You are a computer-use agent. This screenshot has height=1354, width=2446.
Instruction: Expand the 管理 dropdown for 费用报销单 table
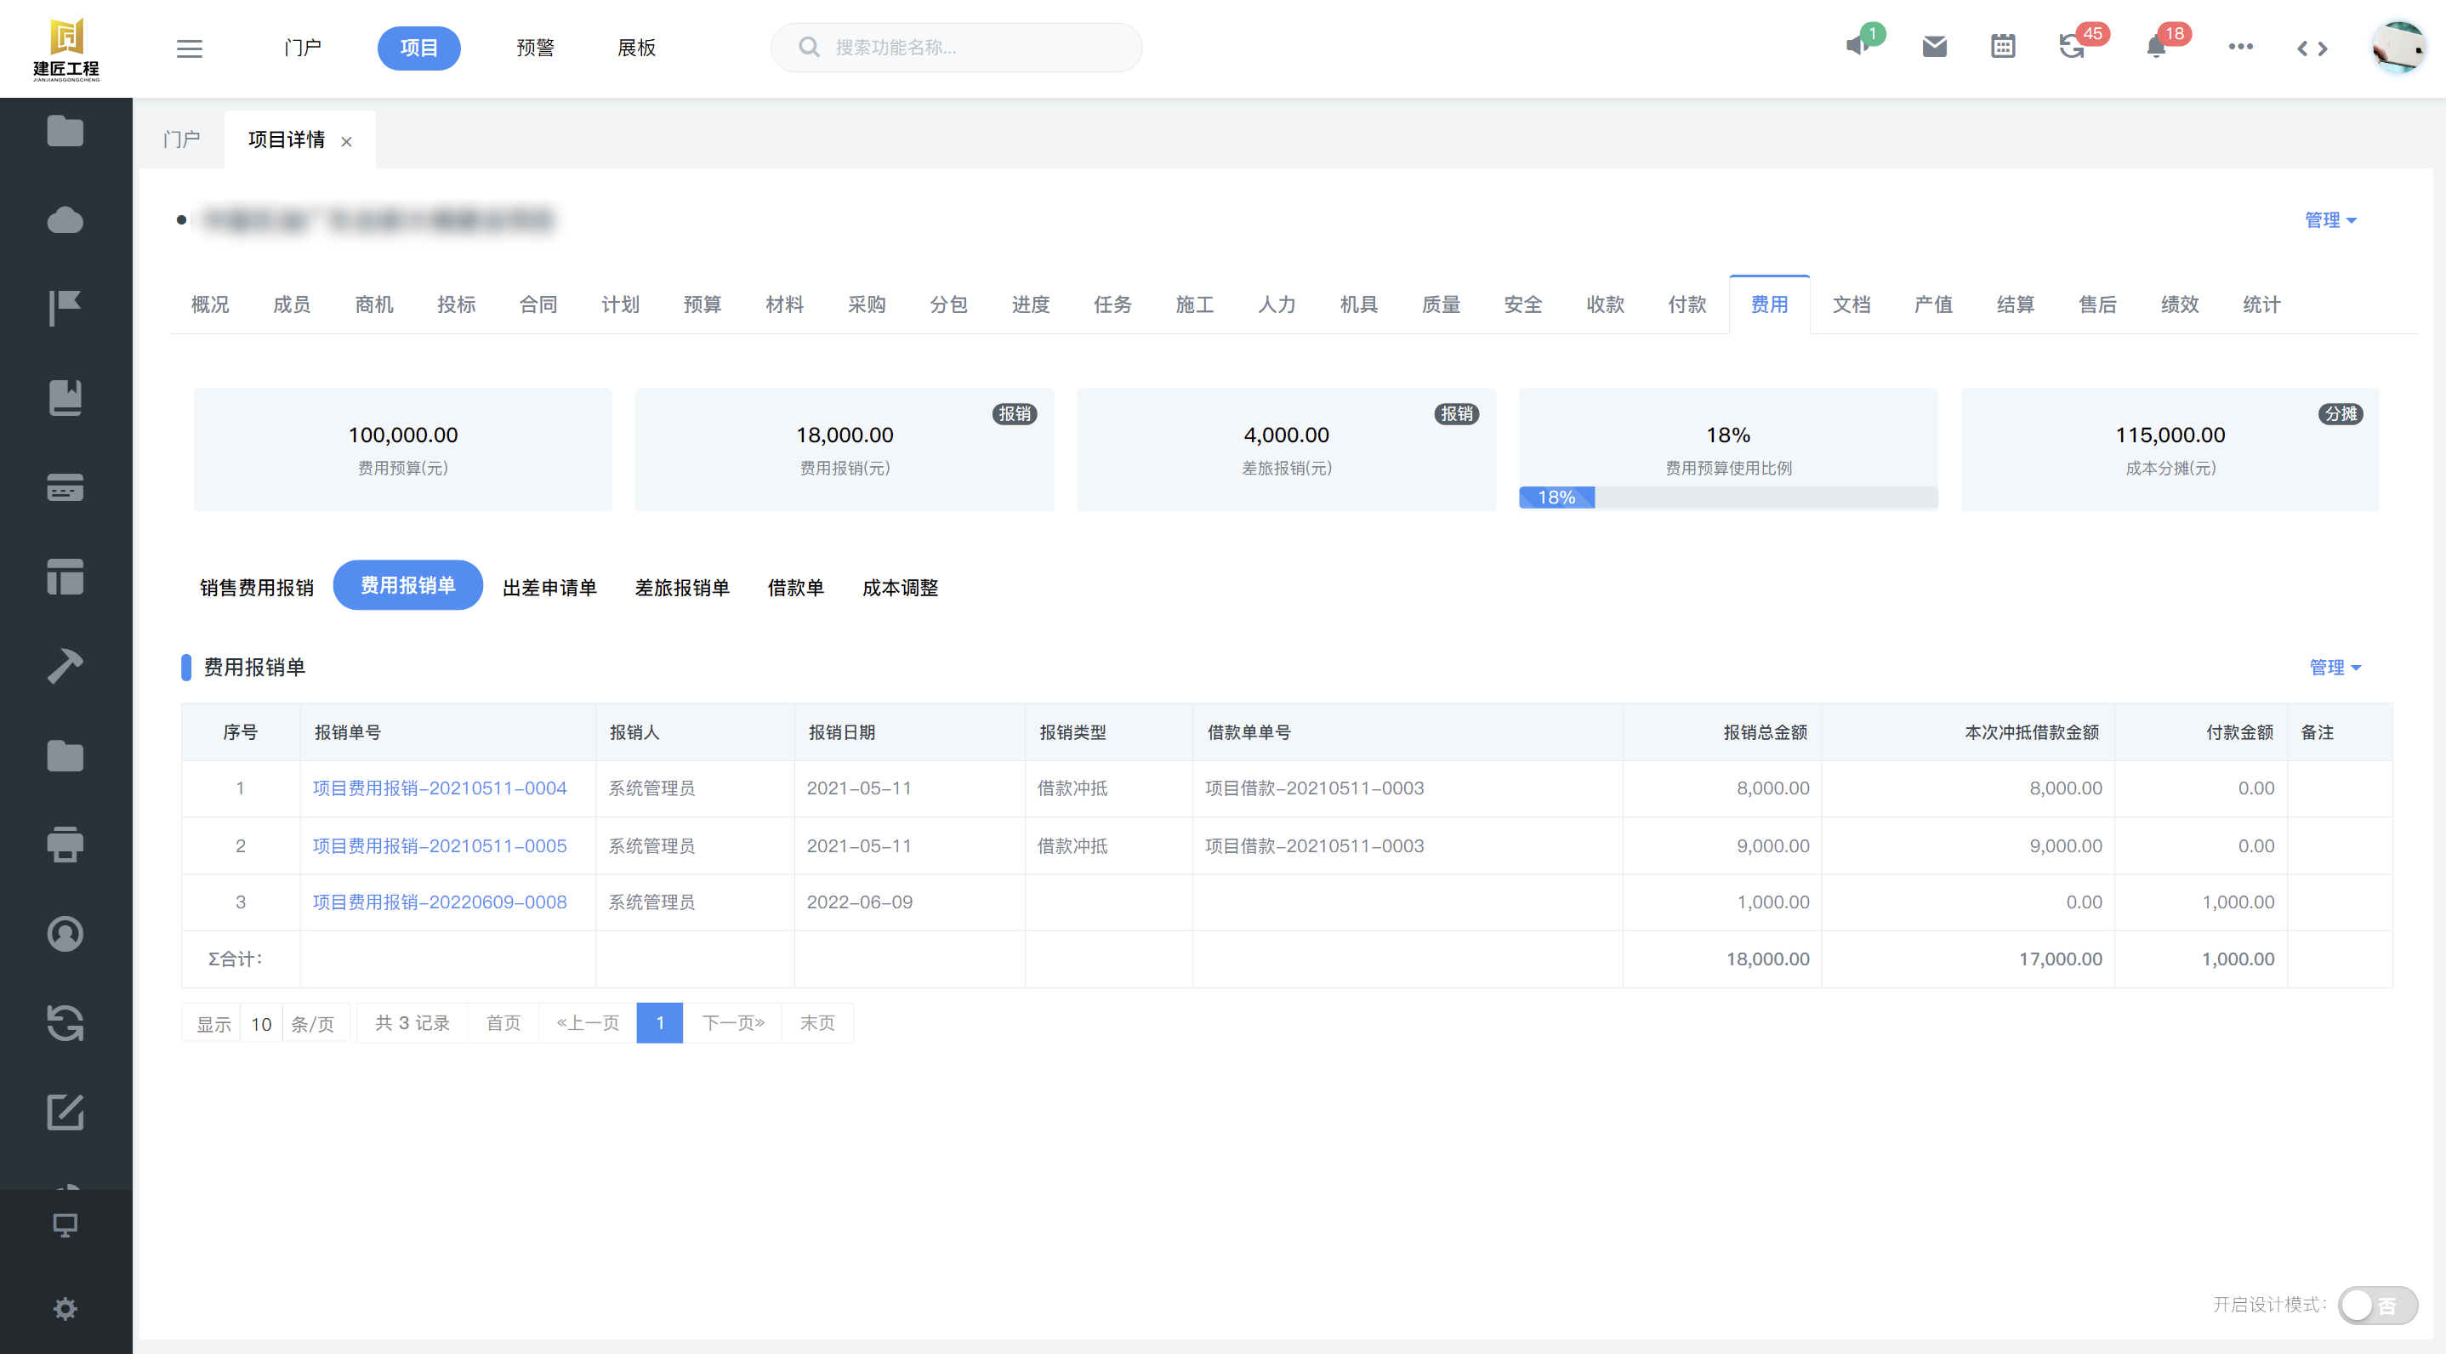pyautogui.click(x=2334, y=668)
